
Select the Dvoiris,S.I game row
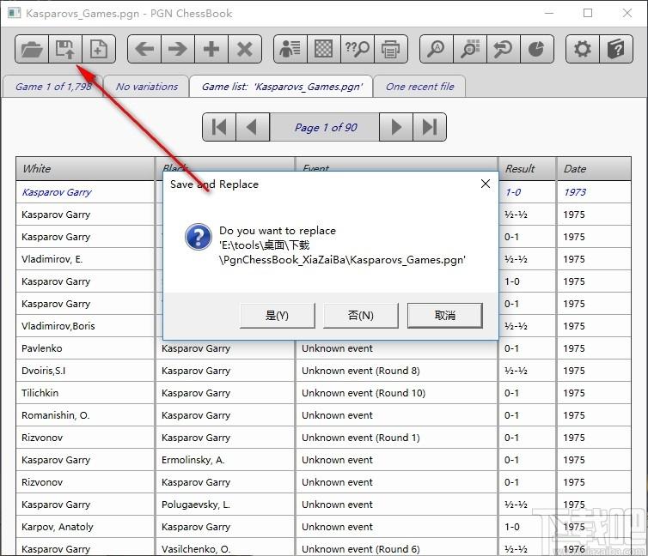pyautogui.click(x=323, y=371)
